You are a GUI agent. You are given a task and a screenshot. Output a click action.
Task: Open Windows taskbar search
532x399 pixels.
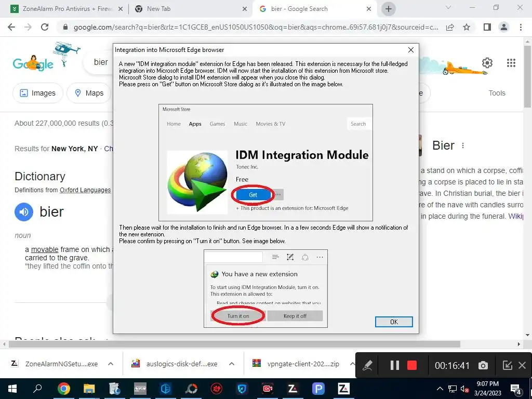click(x=37, y=388)
